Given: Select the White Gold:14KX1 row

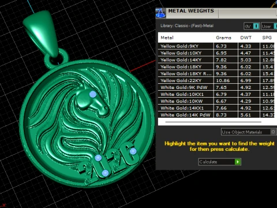Looking at the screenshot, I should (216, 108).
